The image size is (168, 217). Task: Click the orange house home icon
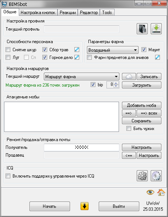click(x=161, y=192)
